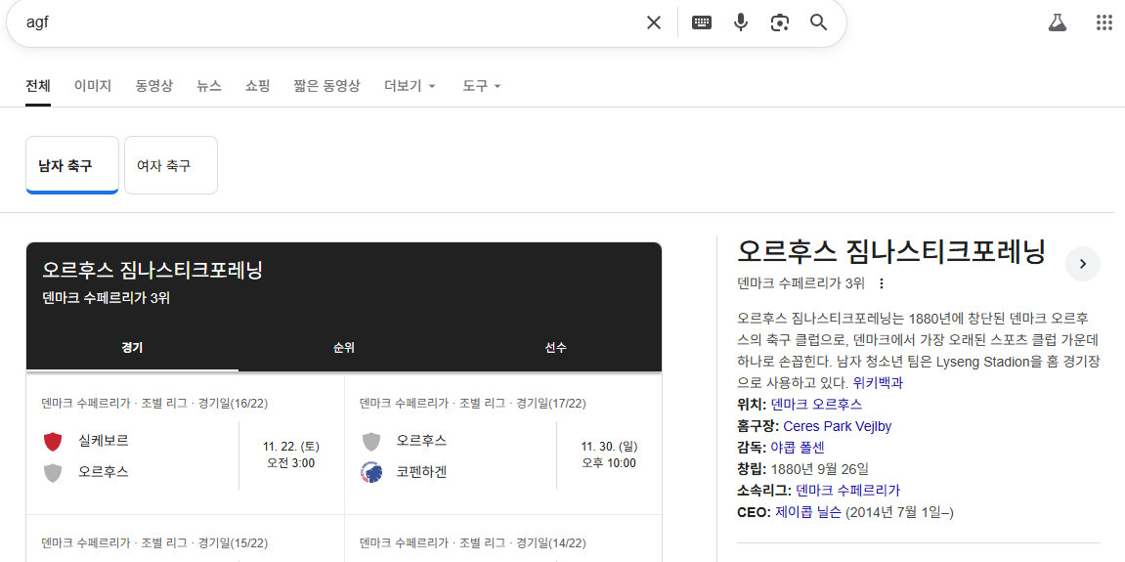Expand knowledge panel with arrow button
The image size is (1125, 562).
click(x=1082, y=264)
